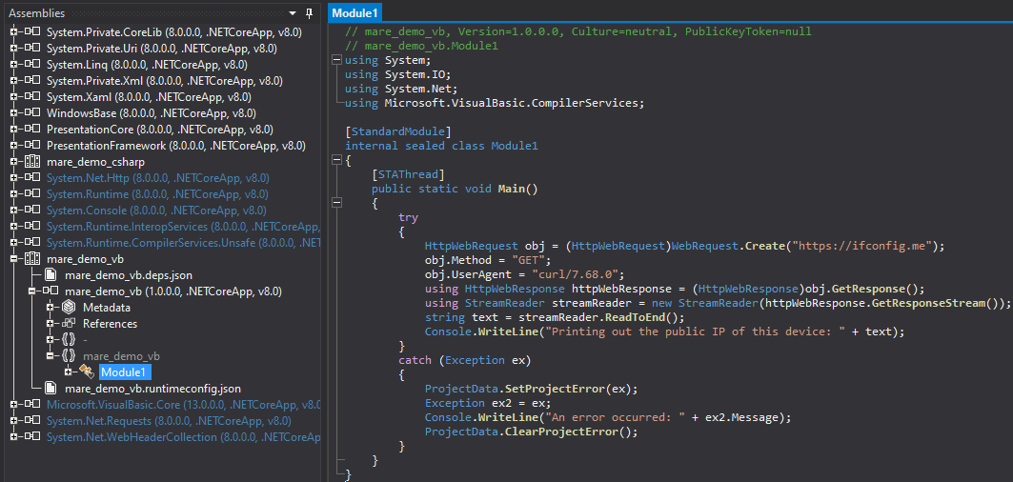The width and height of the screenshot is (1013, 482).
Task: Click the mare_demo_vb.runtimeconfig.json file icon
Action: point(51,389)
